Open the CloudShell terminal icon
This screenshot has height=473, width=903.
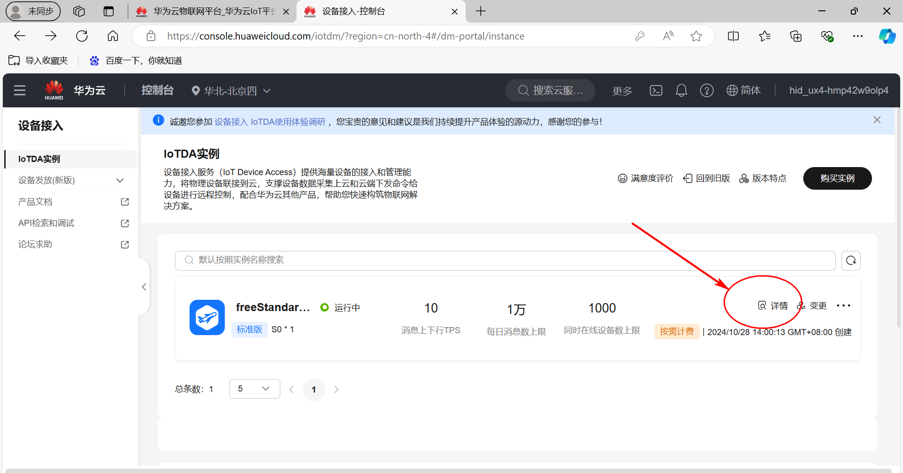656,90
